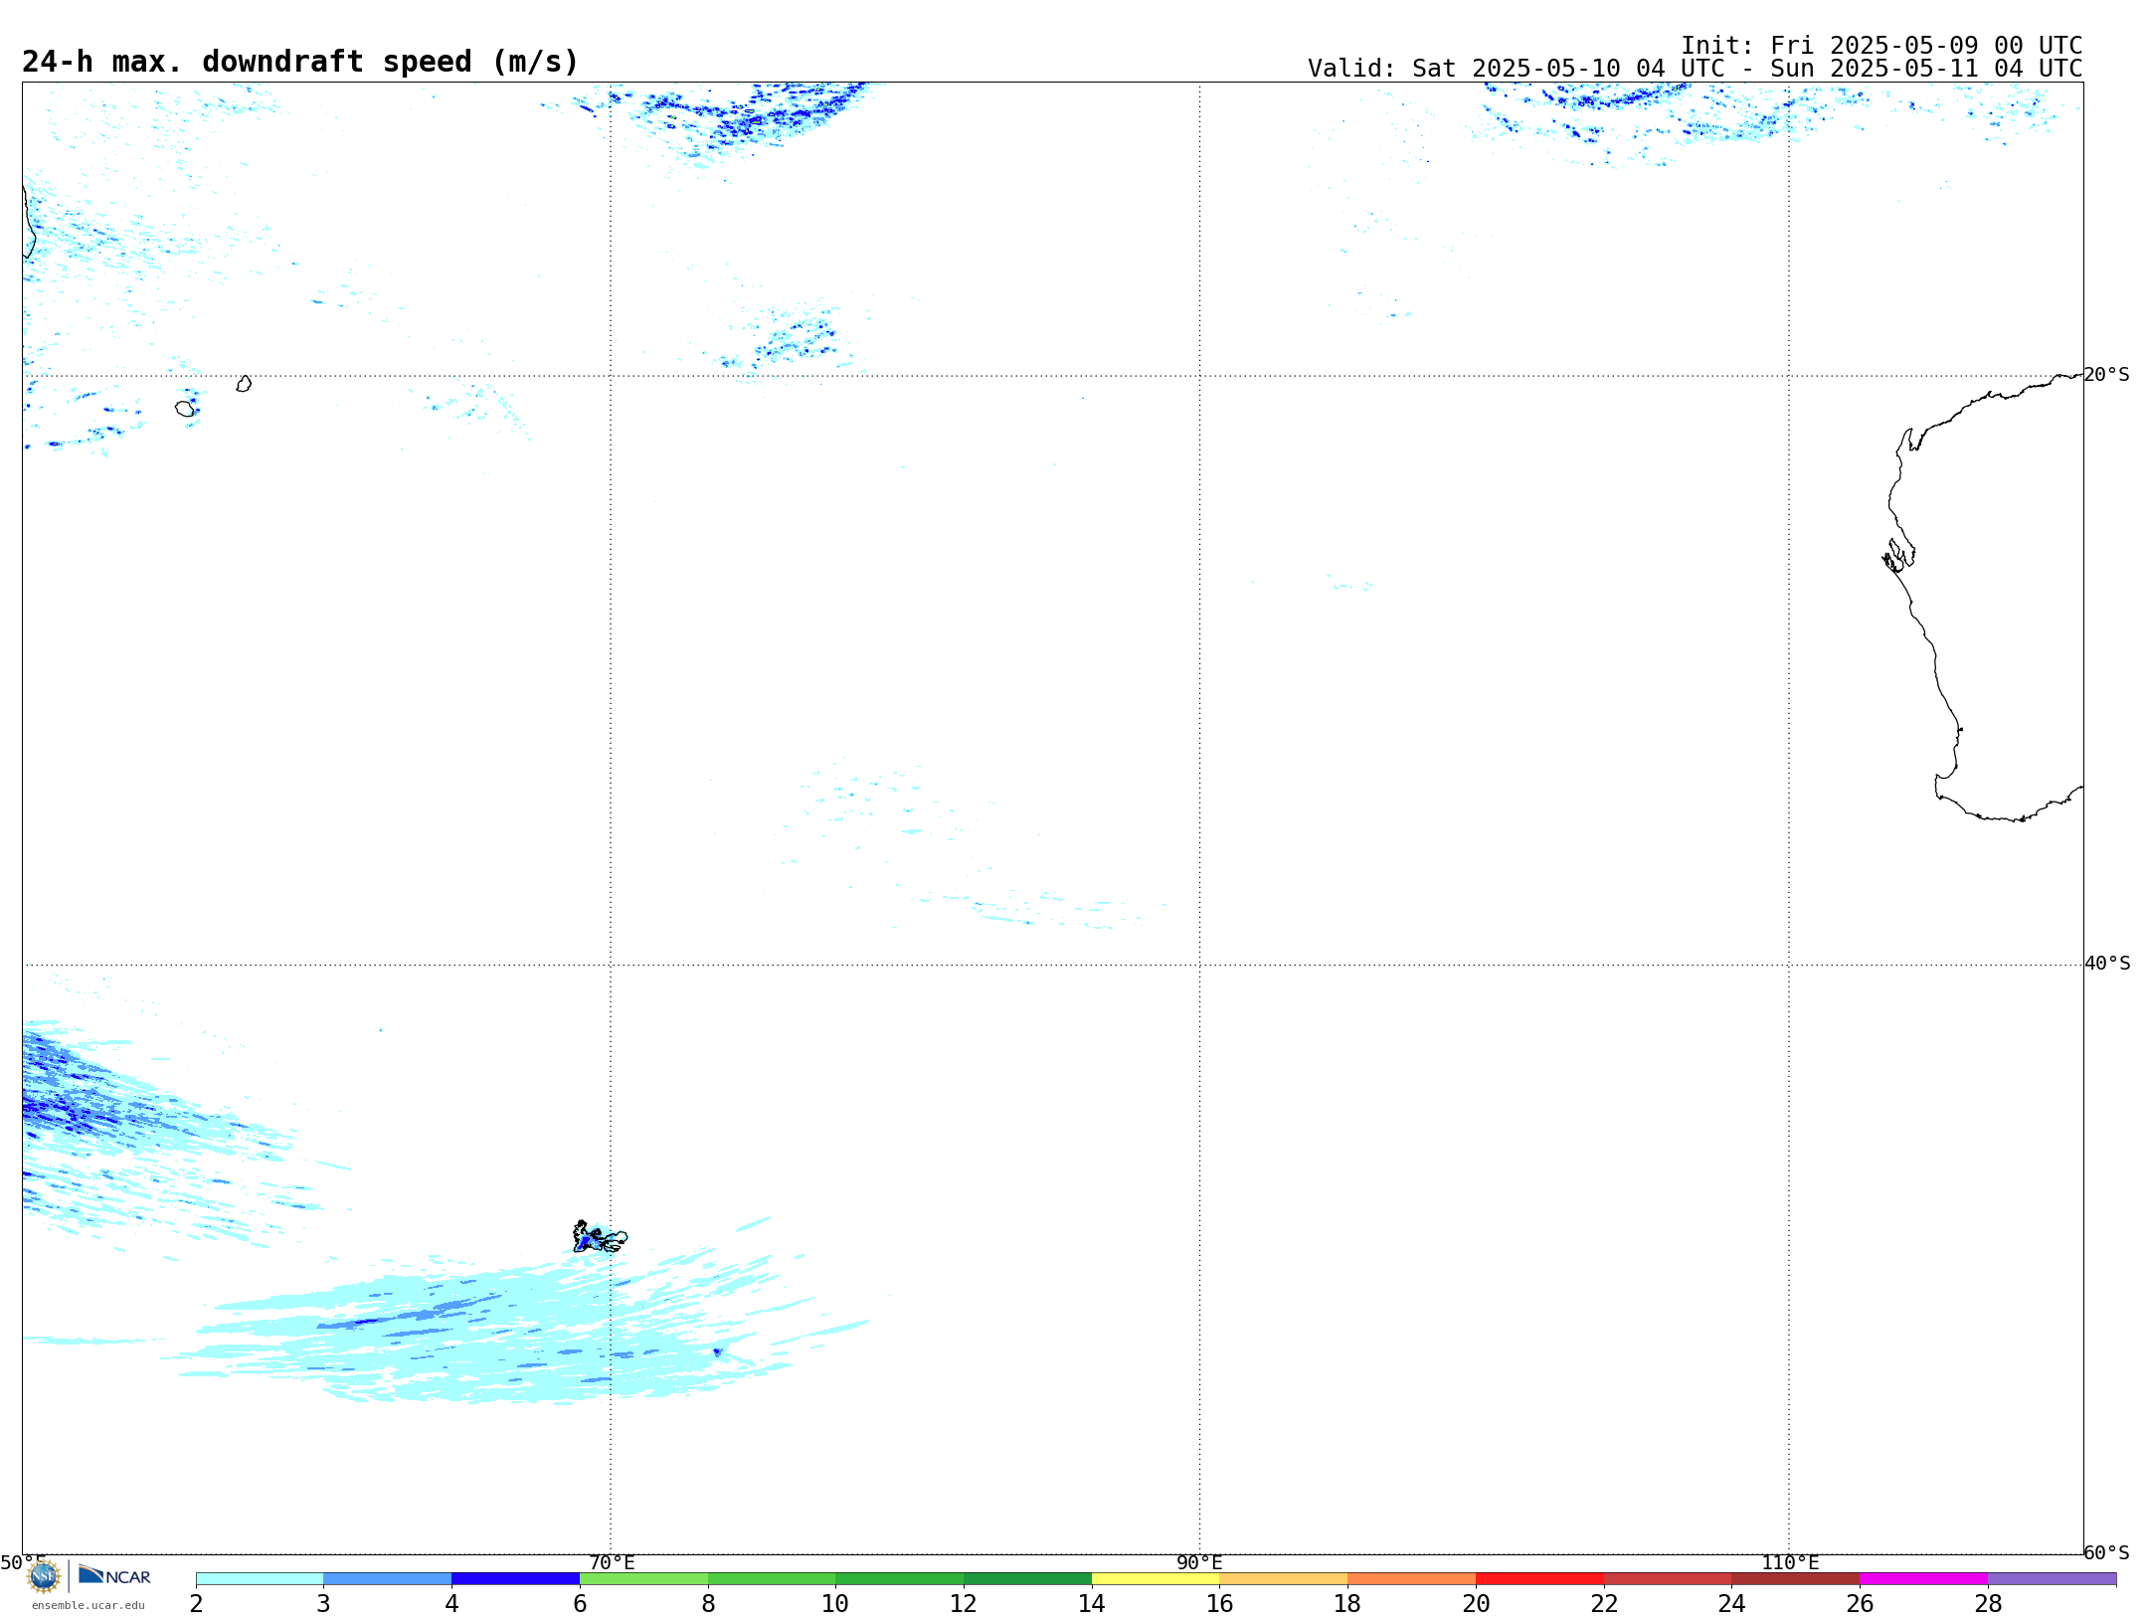The height and width of the screenshot is (1617, 2148).
Task: Click the 110°E longitude label
Action: click(x=1790, y=1563)
